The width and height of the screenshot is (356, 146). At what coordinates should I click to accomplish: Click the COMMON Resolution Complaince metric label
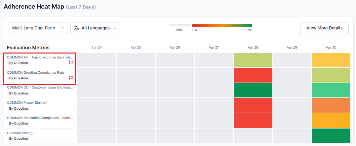pyautogui.click(x=40, y=118)
